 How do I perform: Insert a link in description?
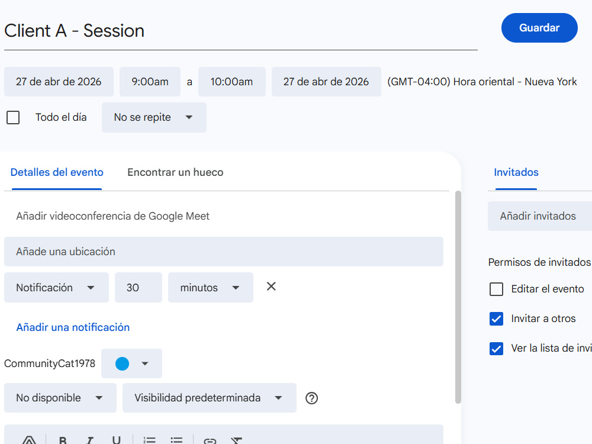pos(210,440)
